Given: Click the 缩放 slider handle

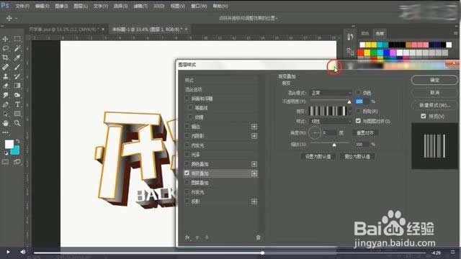Looking at the screenshot, I should coord(334,145).
